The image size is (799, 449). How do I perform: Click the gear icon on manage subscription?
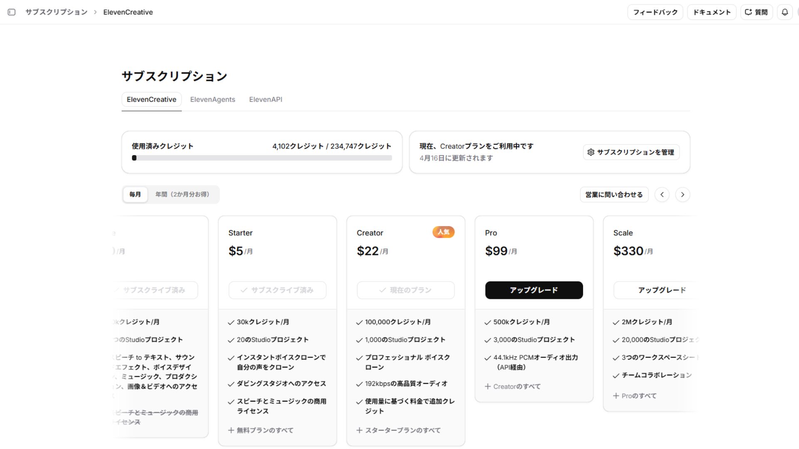pos(591,152)
